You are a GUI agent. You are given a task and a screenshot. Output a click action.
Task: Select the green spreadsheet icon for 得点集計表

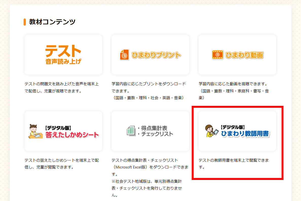(131, 130)
